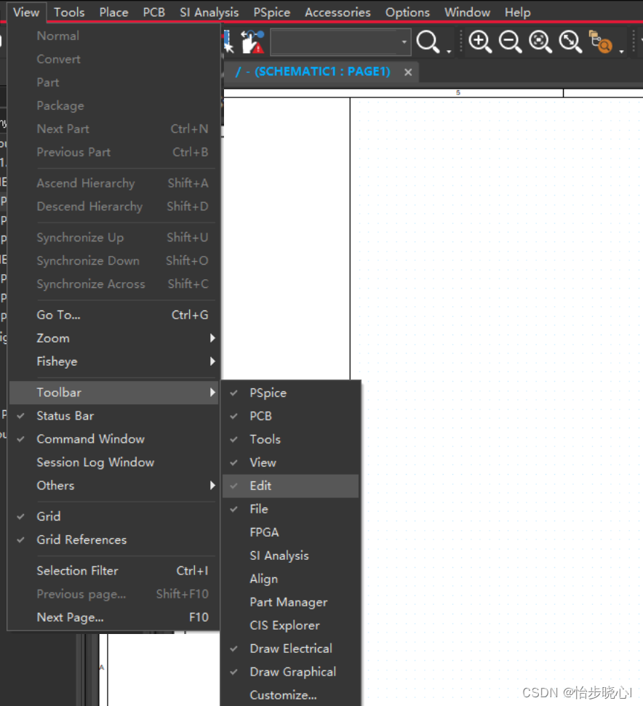Select Go To... from View menu

(58, 315)
